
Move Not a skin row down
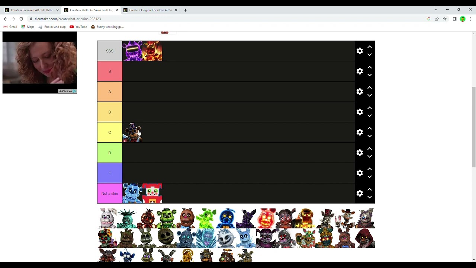point(370,197)
